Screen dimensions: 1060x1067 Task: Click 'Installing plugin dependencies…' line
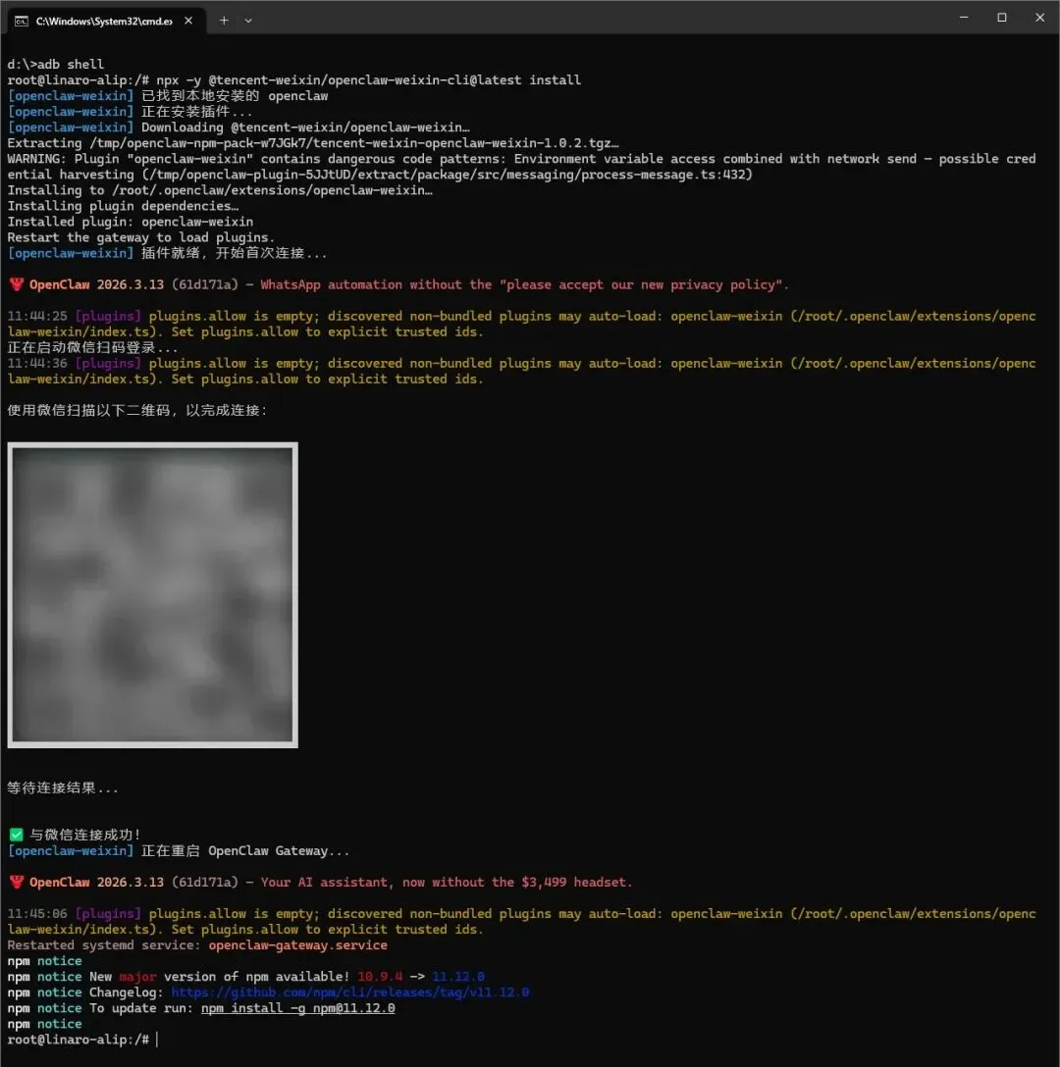[123, 206]
